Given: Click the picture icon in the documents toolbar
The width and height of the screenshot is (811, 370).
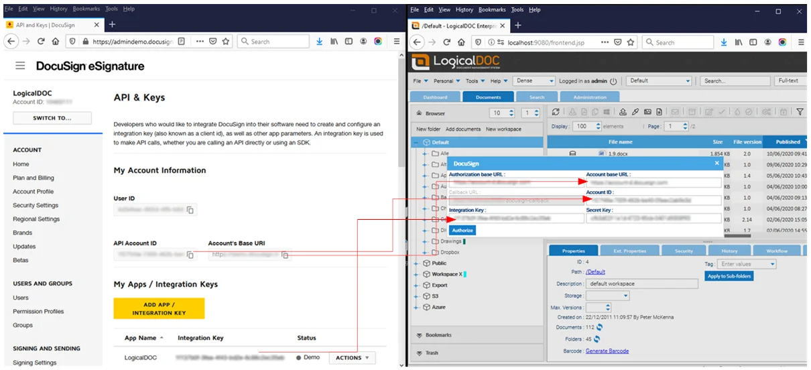Looking at the screenshot, I should (647, 112).
